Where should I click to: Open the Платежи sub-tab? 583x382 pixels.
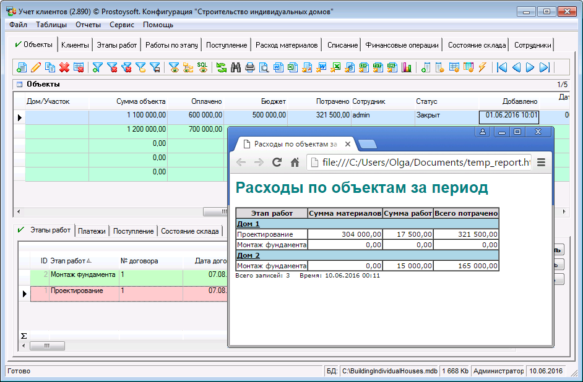pos(92,231)
